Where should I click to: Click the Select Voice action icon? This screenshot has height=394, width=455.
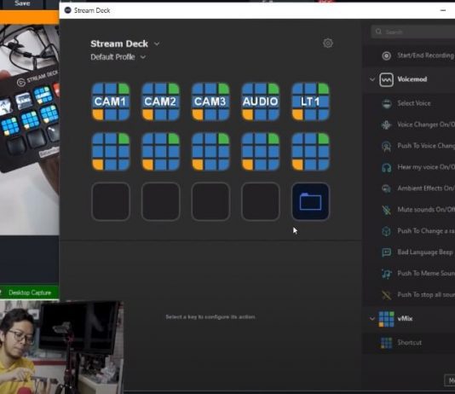(x=387, y=103)
